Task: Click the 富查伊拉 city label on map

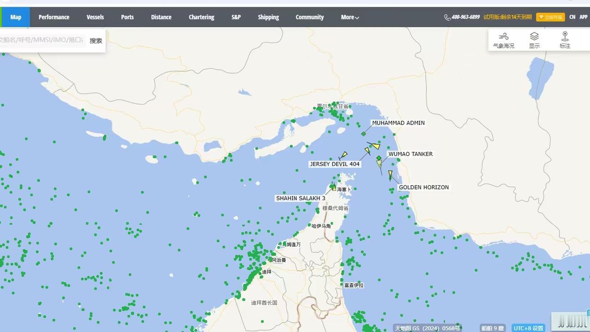Action: point(354,285)
